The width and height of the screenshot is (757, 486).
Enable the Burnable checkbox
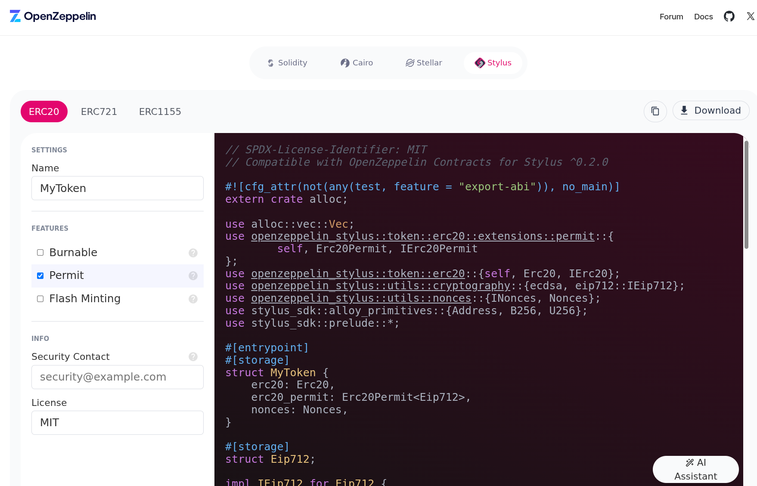40,253
